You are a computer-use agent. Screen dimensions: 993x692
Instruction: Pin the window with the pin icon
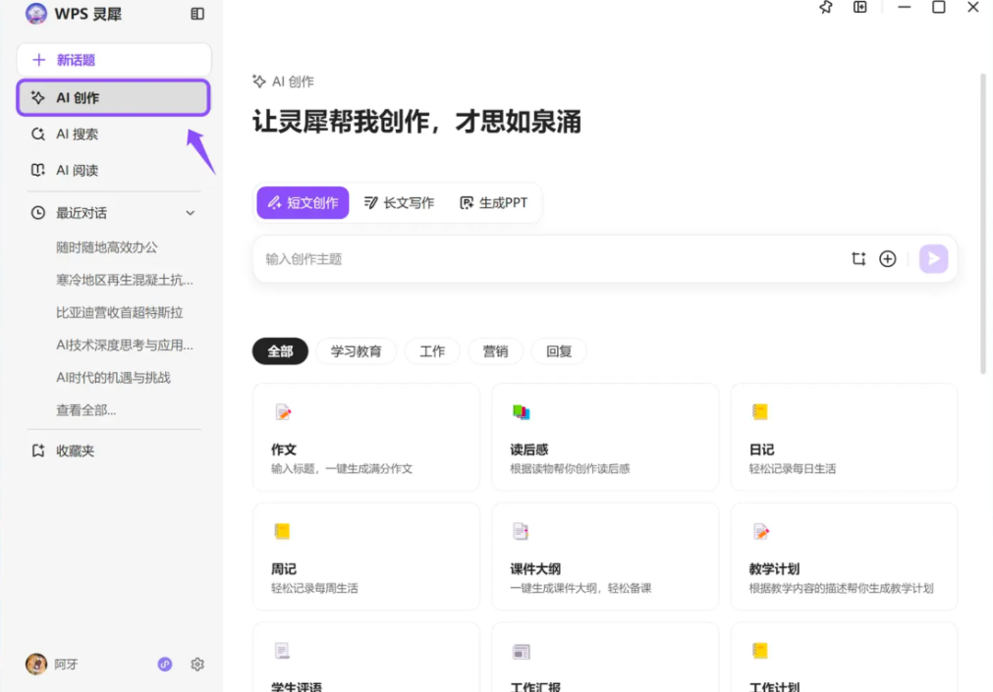826,8
